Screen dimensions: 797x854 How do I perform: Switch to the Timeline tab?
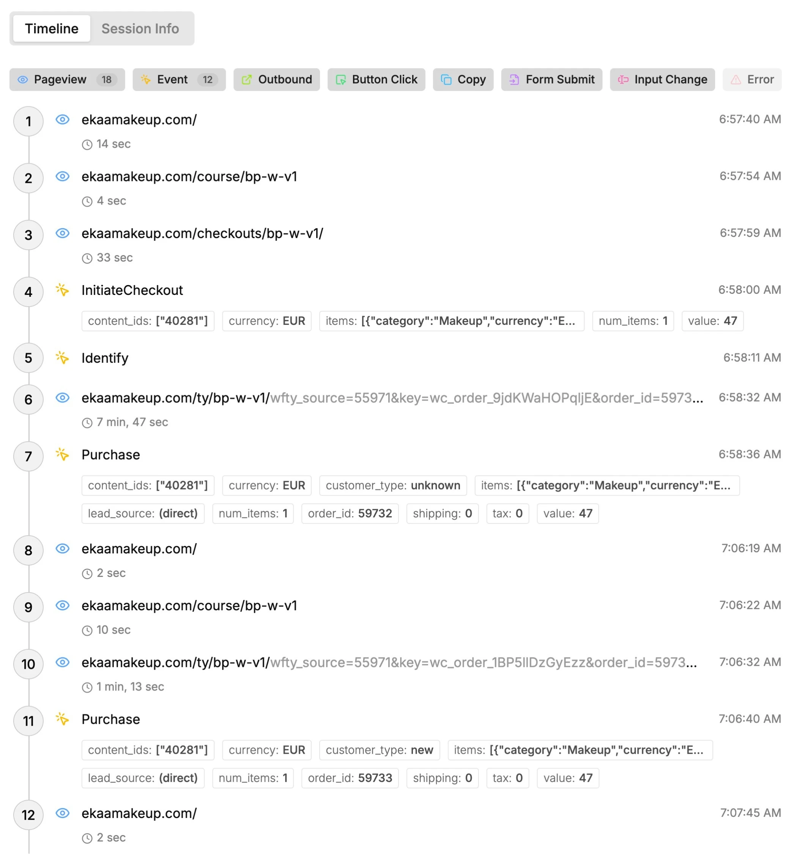(x=52, y=28)
